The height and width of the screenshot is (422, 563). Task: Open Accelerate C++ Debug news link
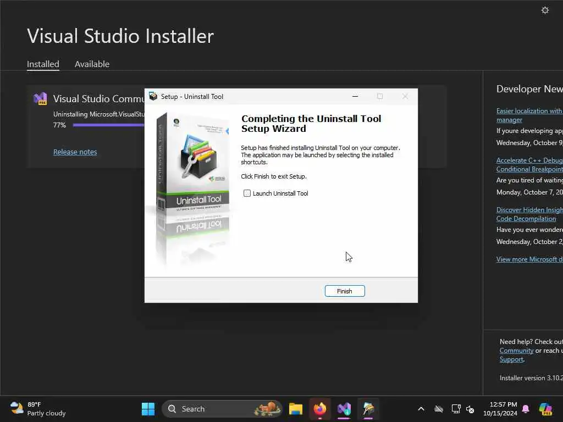pos(529,165)
